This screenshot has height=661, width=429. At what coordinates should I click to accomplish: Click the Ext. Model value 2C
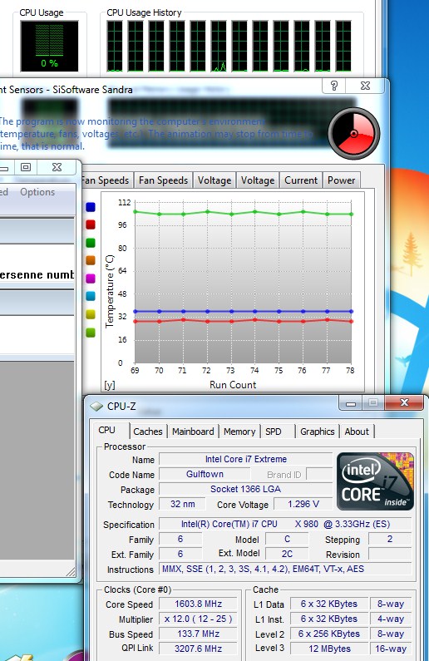[x=287, y=554]
